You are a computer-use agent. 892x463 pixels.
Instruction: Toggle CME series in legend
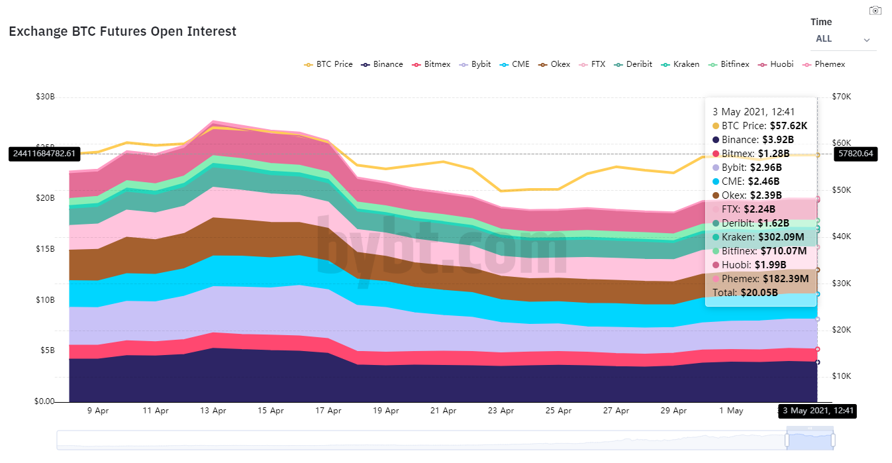515,64
